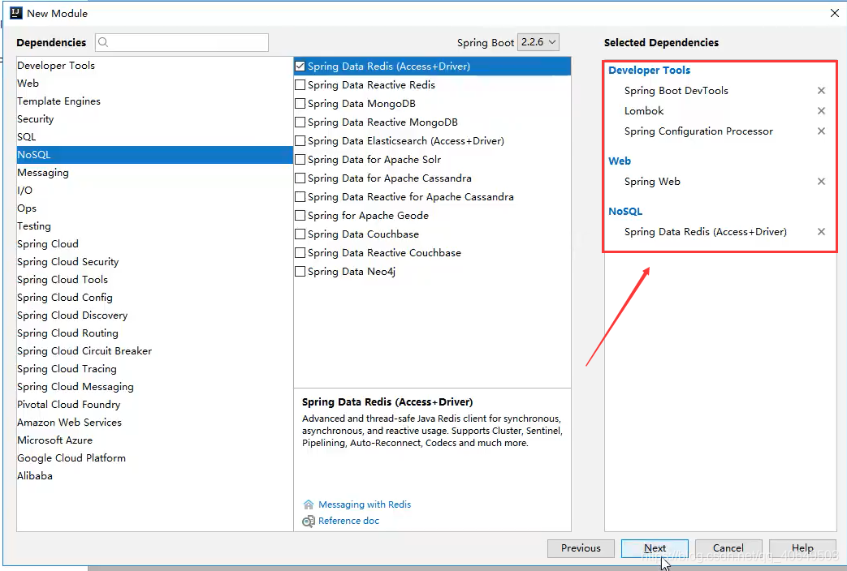This screenshot has width=847, height=571.
Task: Click Spring Web in selected dependencies
Action: [652, 182]
